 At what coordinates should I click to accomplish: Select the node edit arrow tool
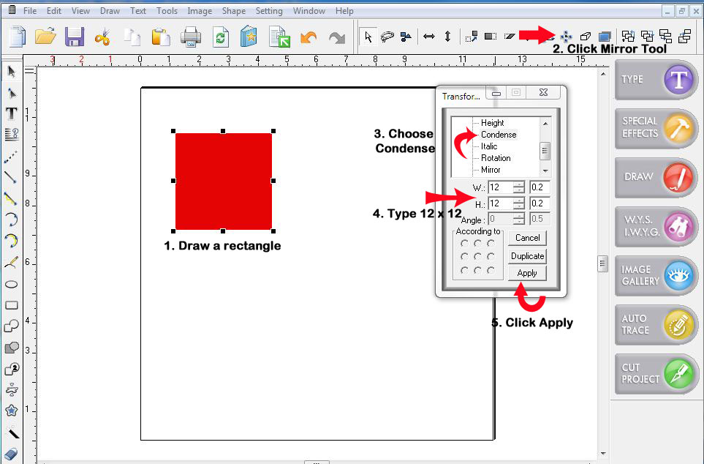12,93
